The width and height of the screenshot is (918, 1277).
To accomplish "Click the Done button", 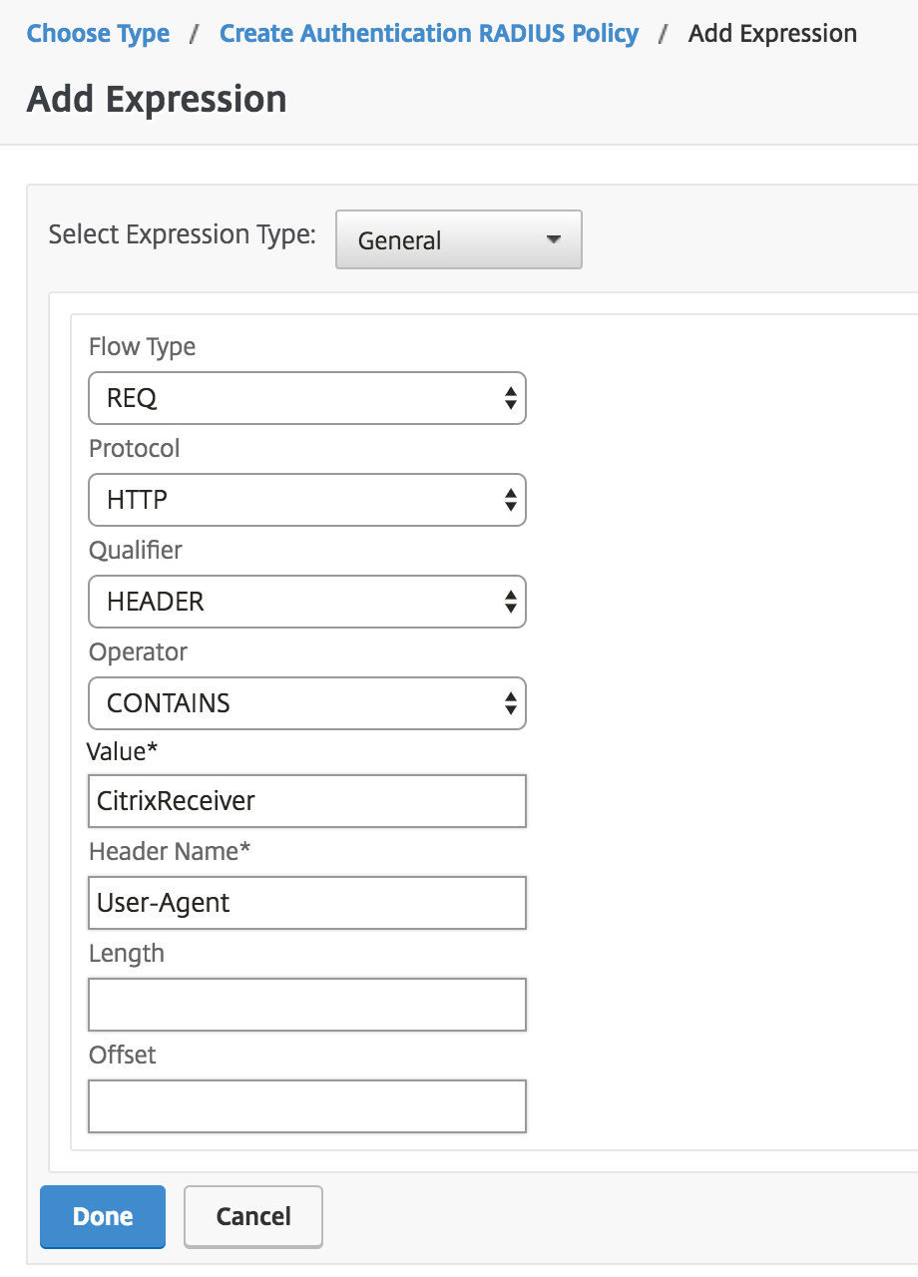I will click(102, 1216).
